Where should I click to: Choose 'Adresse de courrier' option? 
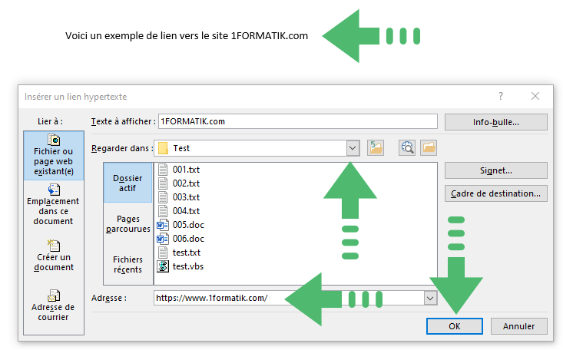click(54, 305)
